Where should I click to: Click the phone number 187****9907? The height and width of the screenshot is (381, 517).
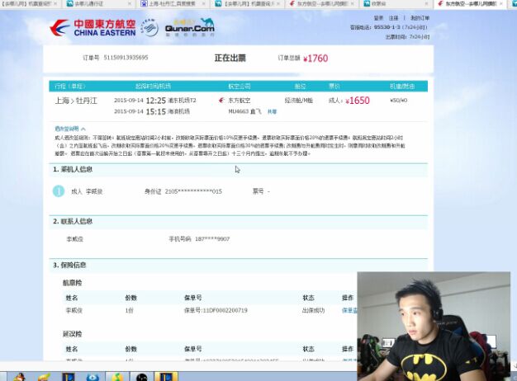tap(212, 238)
